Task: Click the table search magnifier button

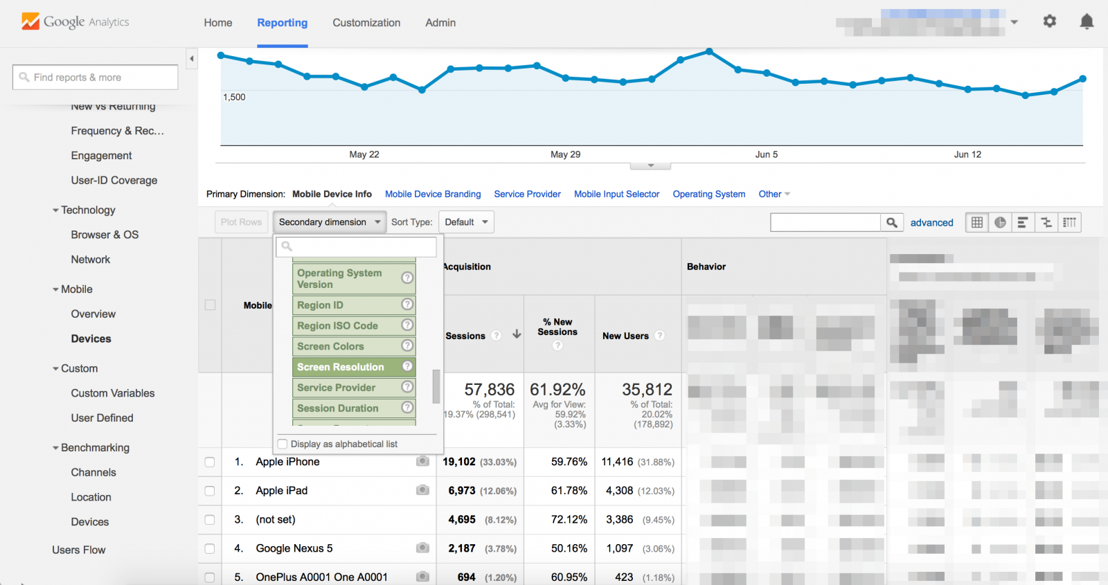Action: (x=892, y=222)
